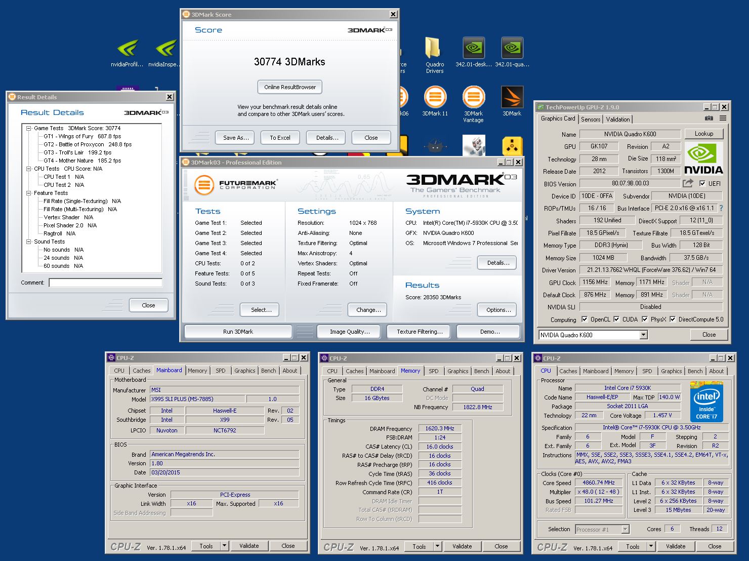This screenshot has height=561, width=749.
Task: Select the Pixel Shader 2.0 row
Action: click(70, 225)
